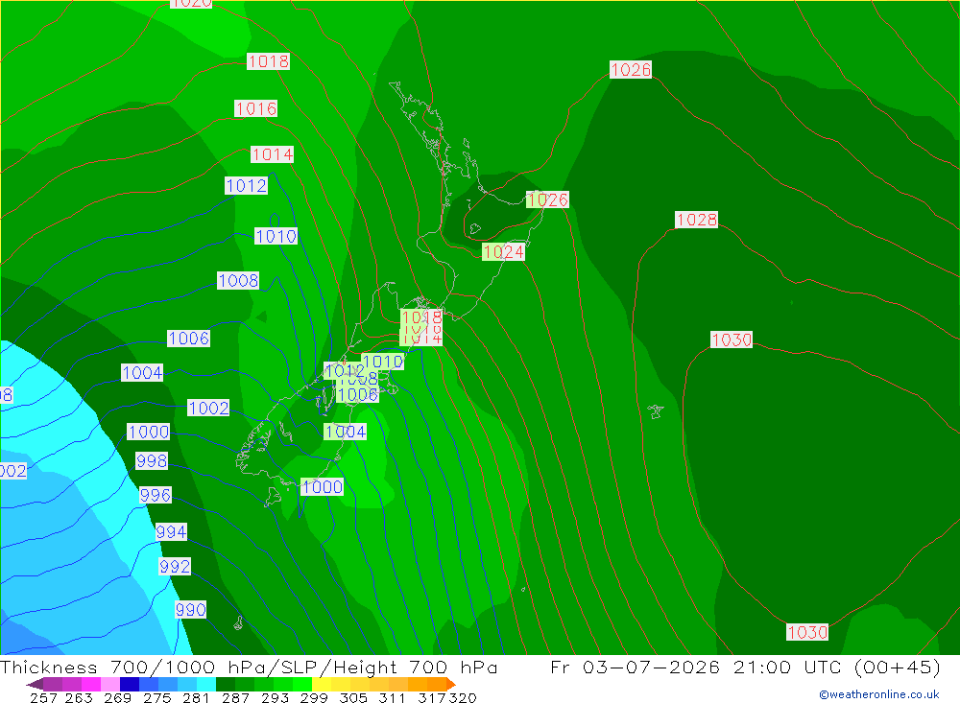Click the 1000 label south of South Island

(x=322, y=487)
